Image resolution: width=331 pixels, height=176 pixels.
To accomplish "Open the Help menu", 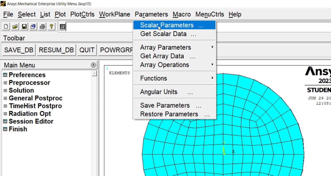I will point(235,14).
